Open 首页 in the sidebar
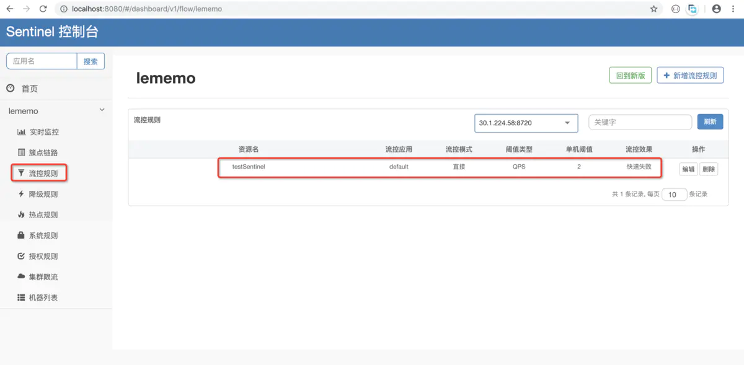 click(x=30, y=89)
